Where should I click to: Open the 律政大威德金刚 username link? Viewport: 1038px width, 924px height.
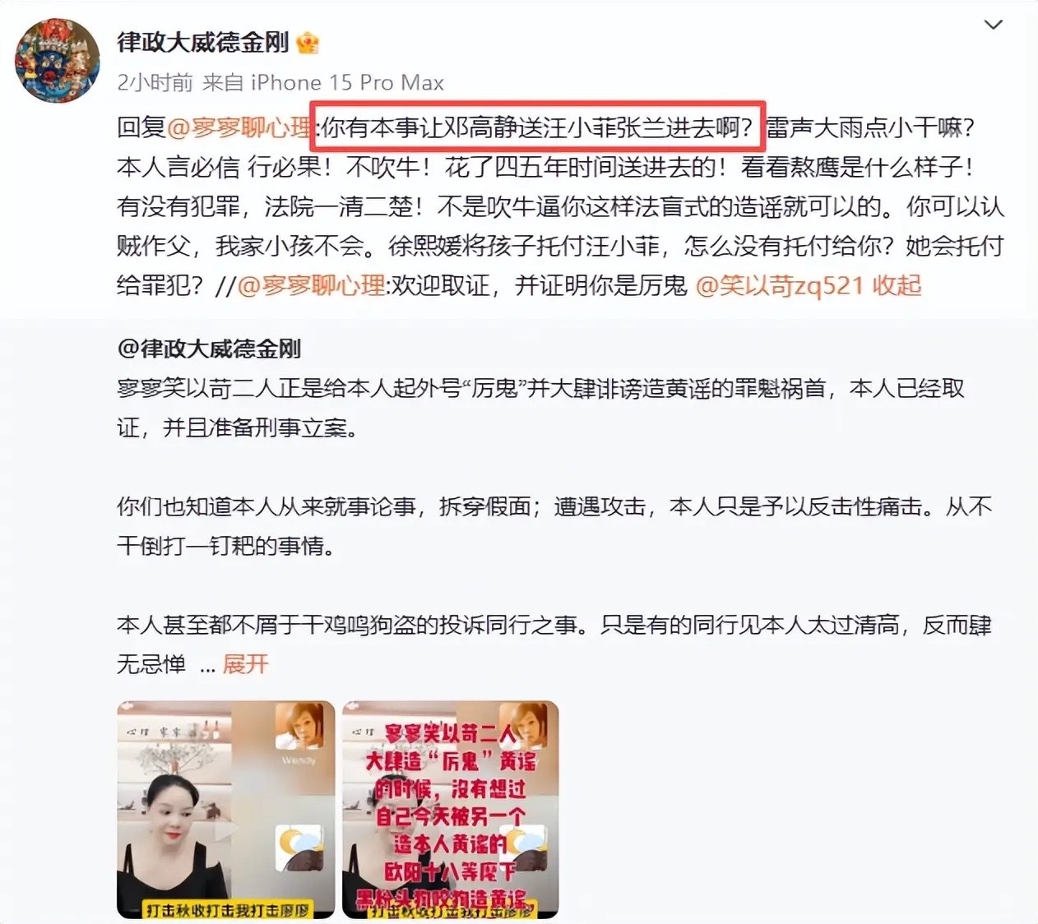[202, 42]
